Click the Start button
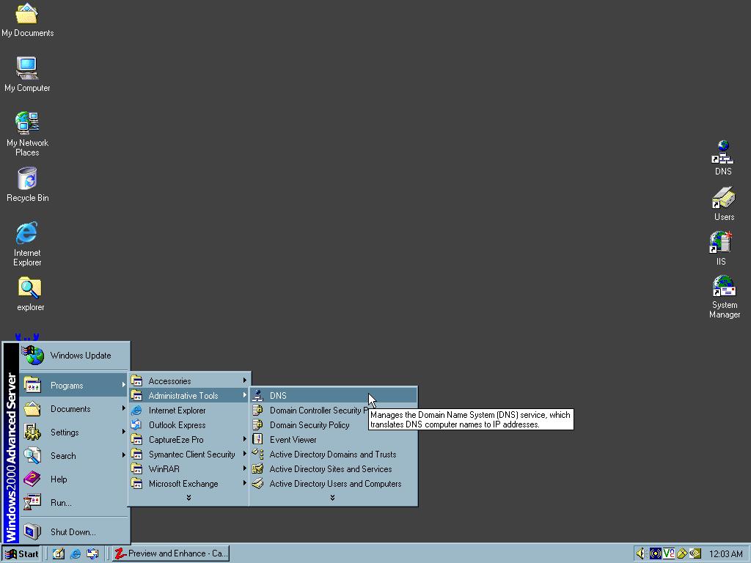 pos(21,554)
